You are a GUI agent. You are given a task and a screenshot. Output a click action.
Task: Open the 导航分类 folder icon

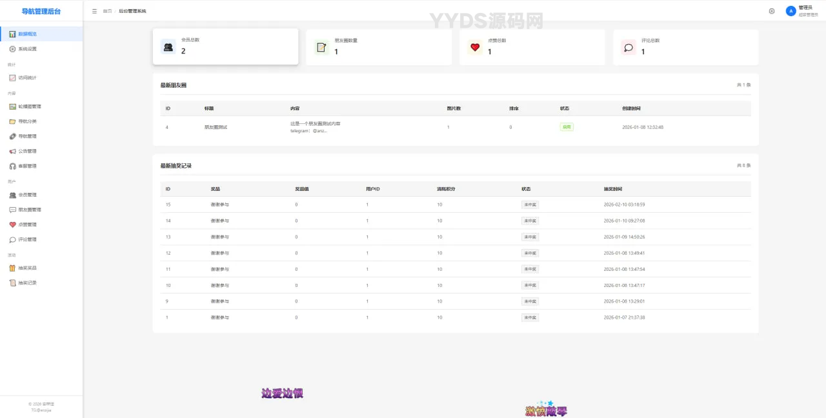click(13, 121)
